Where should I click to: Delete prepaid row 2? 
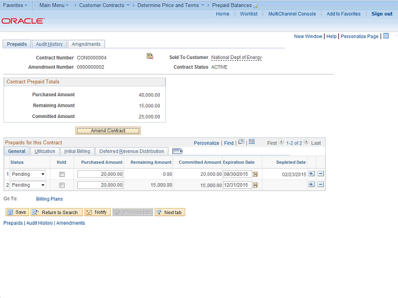321,184
